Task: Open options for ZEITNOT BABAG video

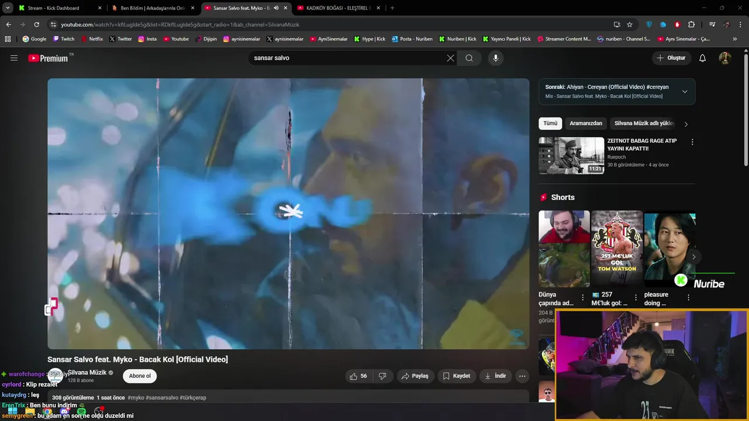Action: pos(692,142)
